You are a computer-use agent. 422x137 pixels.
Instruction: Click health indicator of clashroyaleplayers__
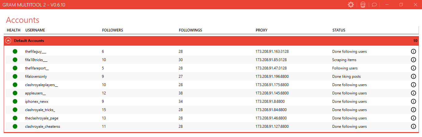click(x=15, y=85)
